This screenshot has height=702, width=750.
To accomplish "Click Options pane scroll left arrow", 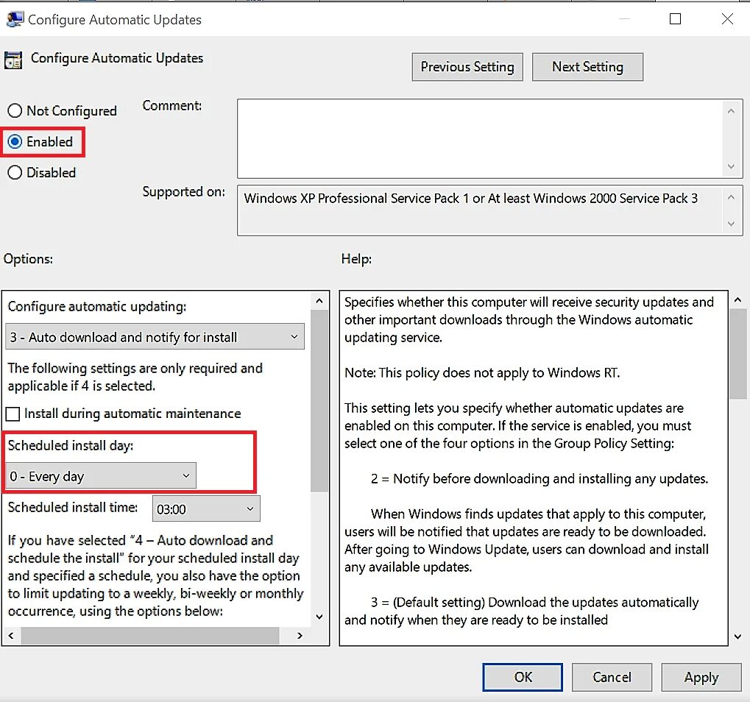I will pos(11,636).
